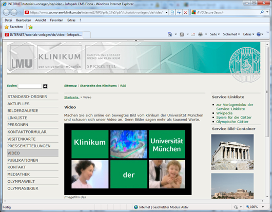Click the Parthenon temple image thumbnail
This screenshot has width=272, height=212.
pyautogui.click(x=232, y=152)
